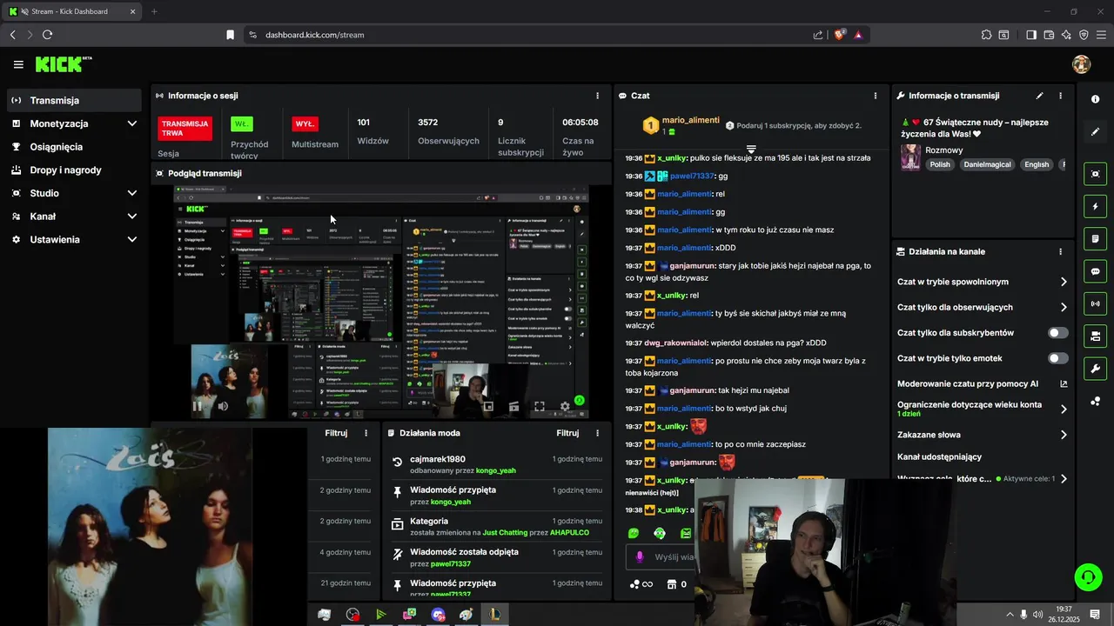Toggle lightning bolt widget icon in right toolbar
This screenshot has height=626, width=1114.
pos(1096,207)
